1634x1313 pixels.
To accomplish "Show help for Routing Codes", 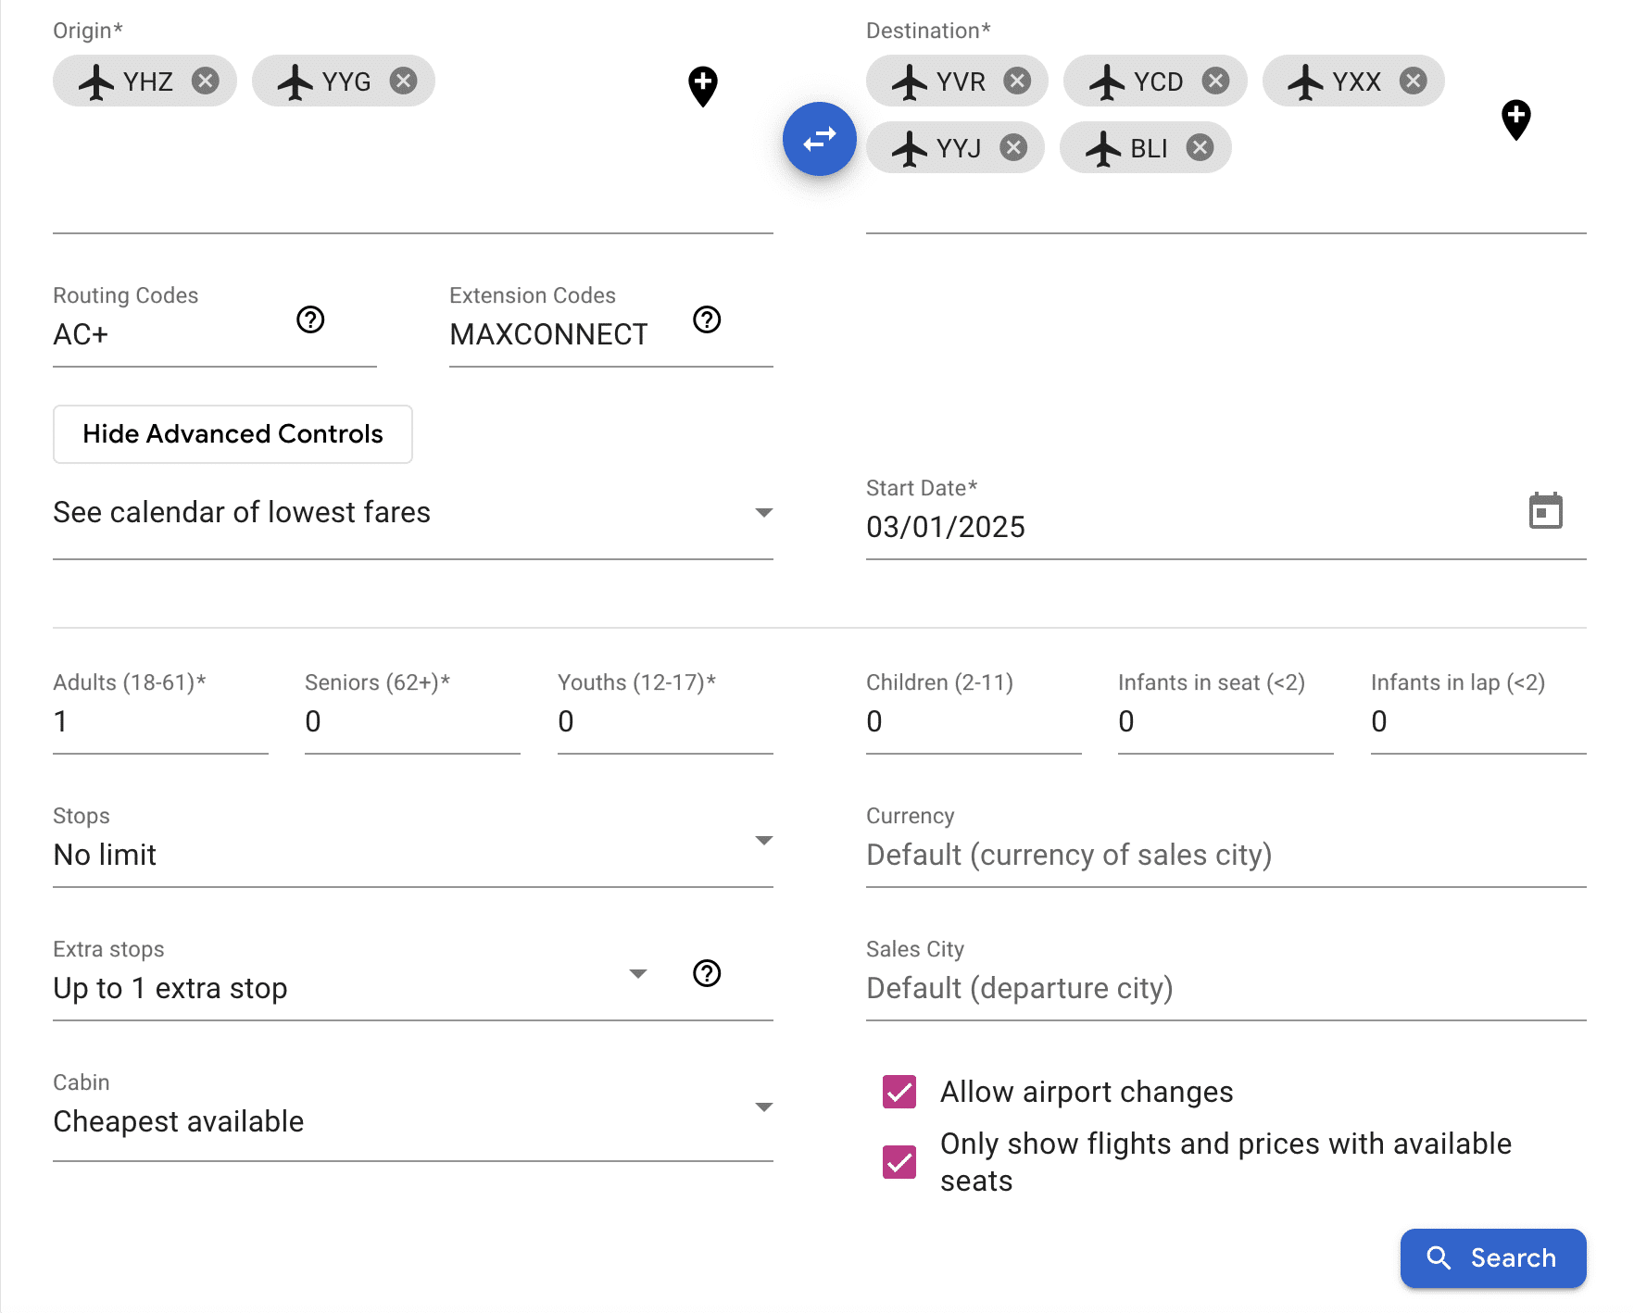I will (310, 319).
